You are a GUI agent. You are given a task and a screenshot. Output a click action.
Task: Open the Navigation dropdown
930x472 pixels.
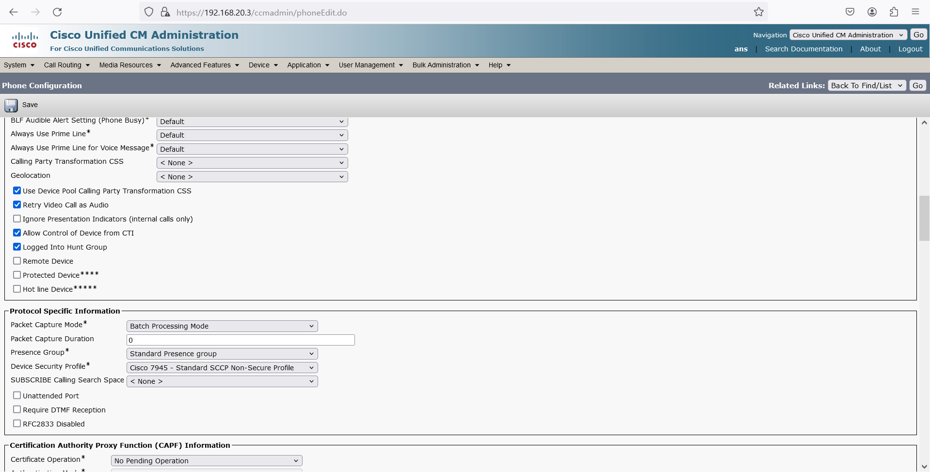pyautogui.click(x=848, y=35)
